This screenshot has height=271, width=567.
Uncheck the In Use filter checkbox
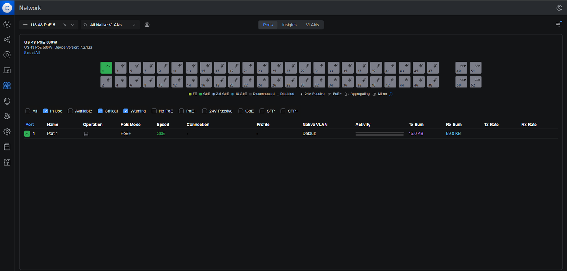click(46, 111)
